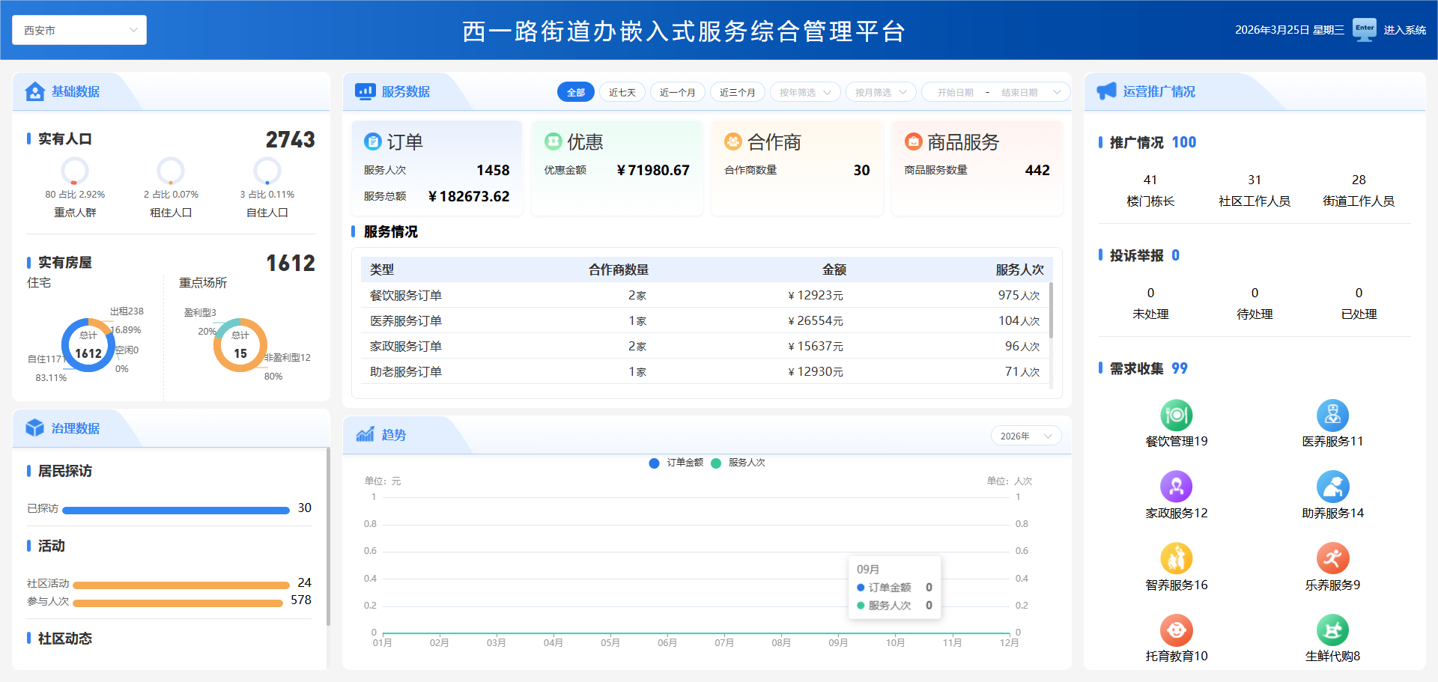Viewport: 1438px width, 682px height.
Task: Click the 医养服务 medical care icon
Action: tap(1332, 415)
